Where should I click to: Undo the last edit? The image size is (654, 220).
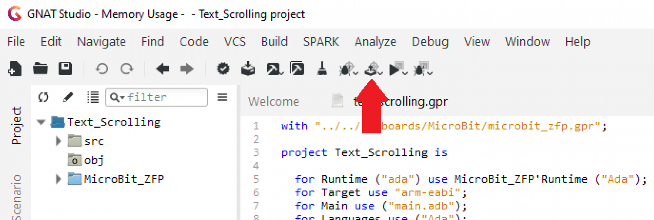click(x=102, y=69)
